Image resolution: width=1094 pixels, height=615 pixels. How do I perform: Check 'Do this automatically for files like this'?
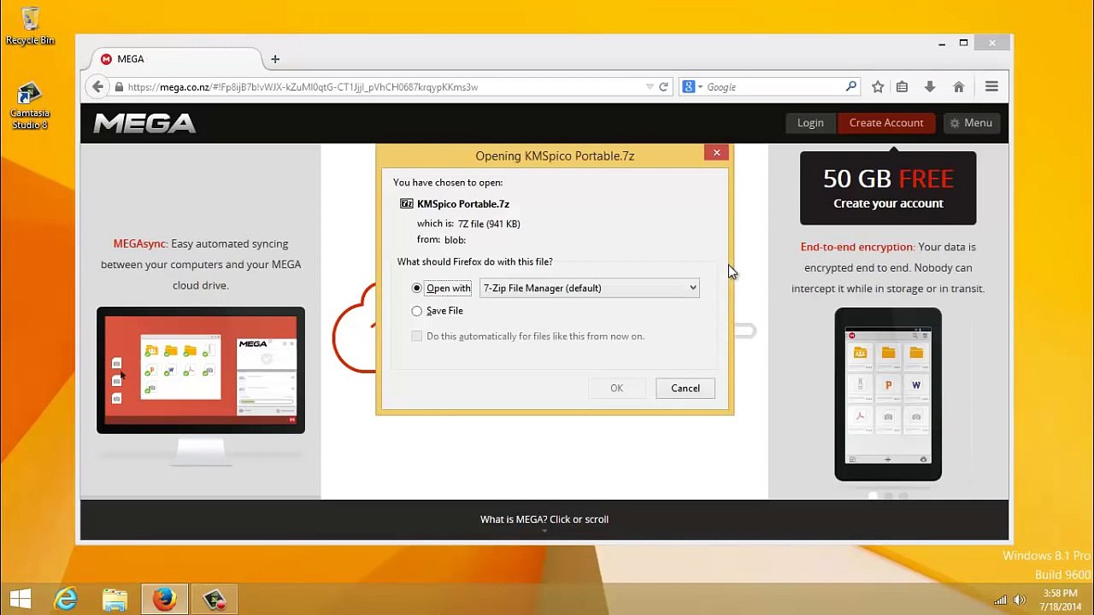pos(417,337)
